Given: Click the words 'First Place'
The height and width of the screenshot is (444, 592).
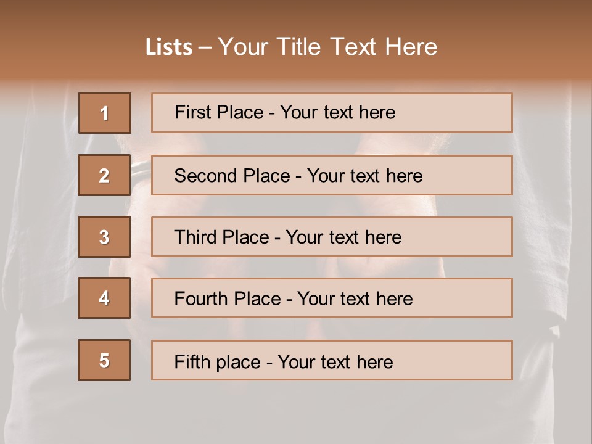Looking at the screenshot, I should point(218,113).
